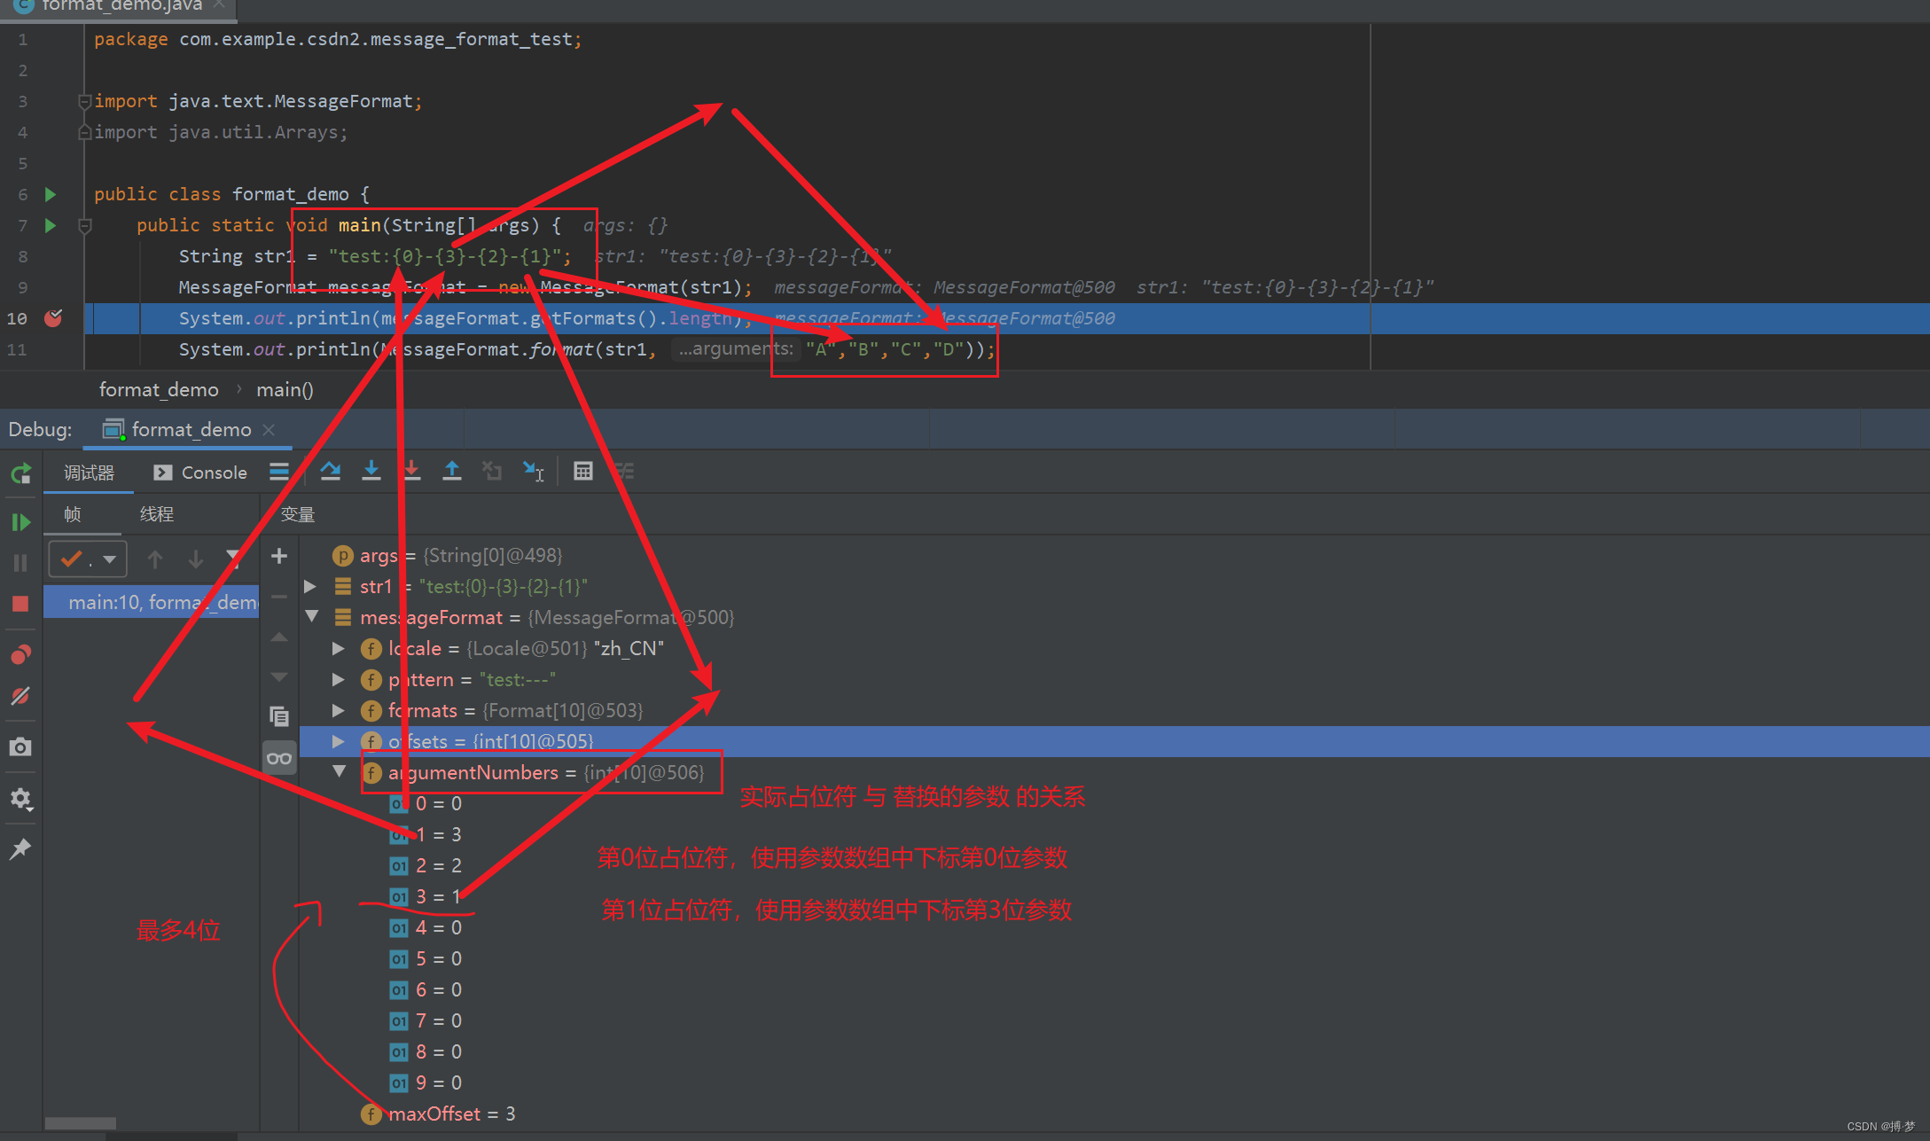Toggle Mute Breakpoints icon
The image size is (1930, 1141).
point(20,697)
